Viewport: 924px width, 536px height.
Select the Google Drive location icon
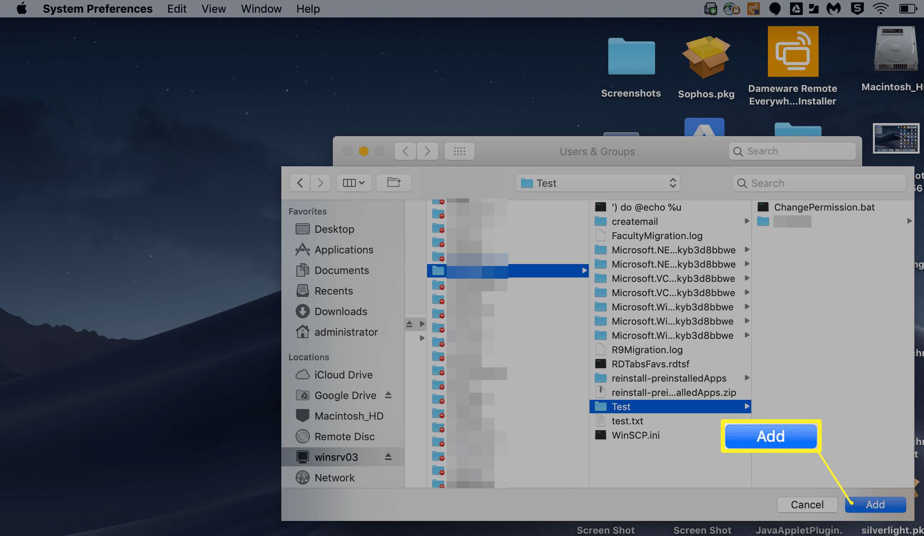[x=304, y=395]
